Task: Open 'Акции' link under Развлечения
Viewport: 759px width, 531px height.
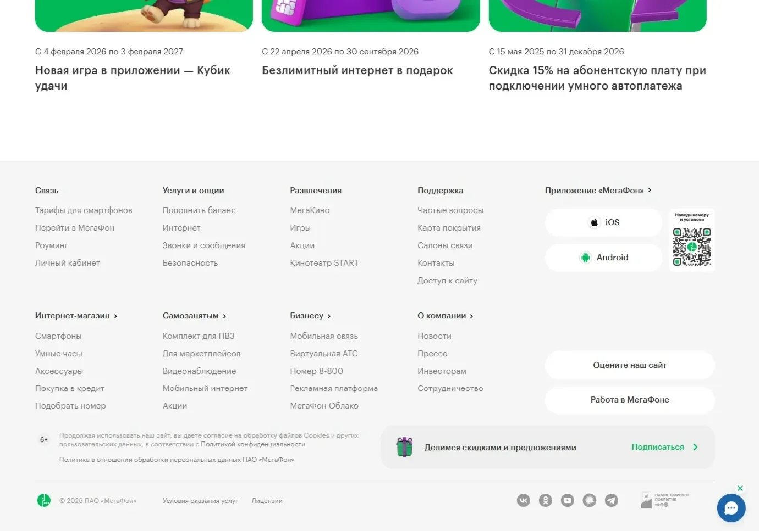Action: pyautogui.click(x=302, y=245)
